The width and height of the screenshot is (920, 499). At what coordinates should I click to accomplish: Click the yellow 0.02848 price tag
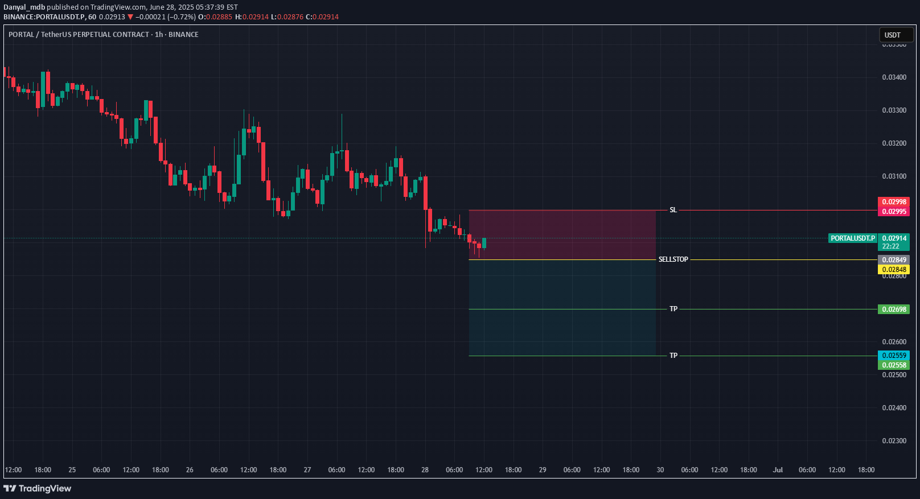point(894,270)
